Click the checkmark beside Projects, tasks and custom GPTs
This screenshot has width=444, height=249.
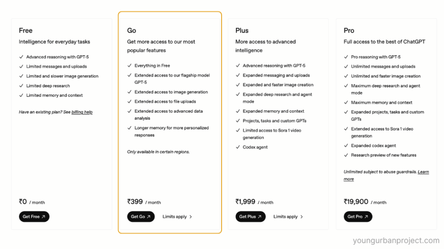click(x=238, y=121)
